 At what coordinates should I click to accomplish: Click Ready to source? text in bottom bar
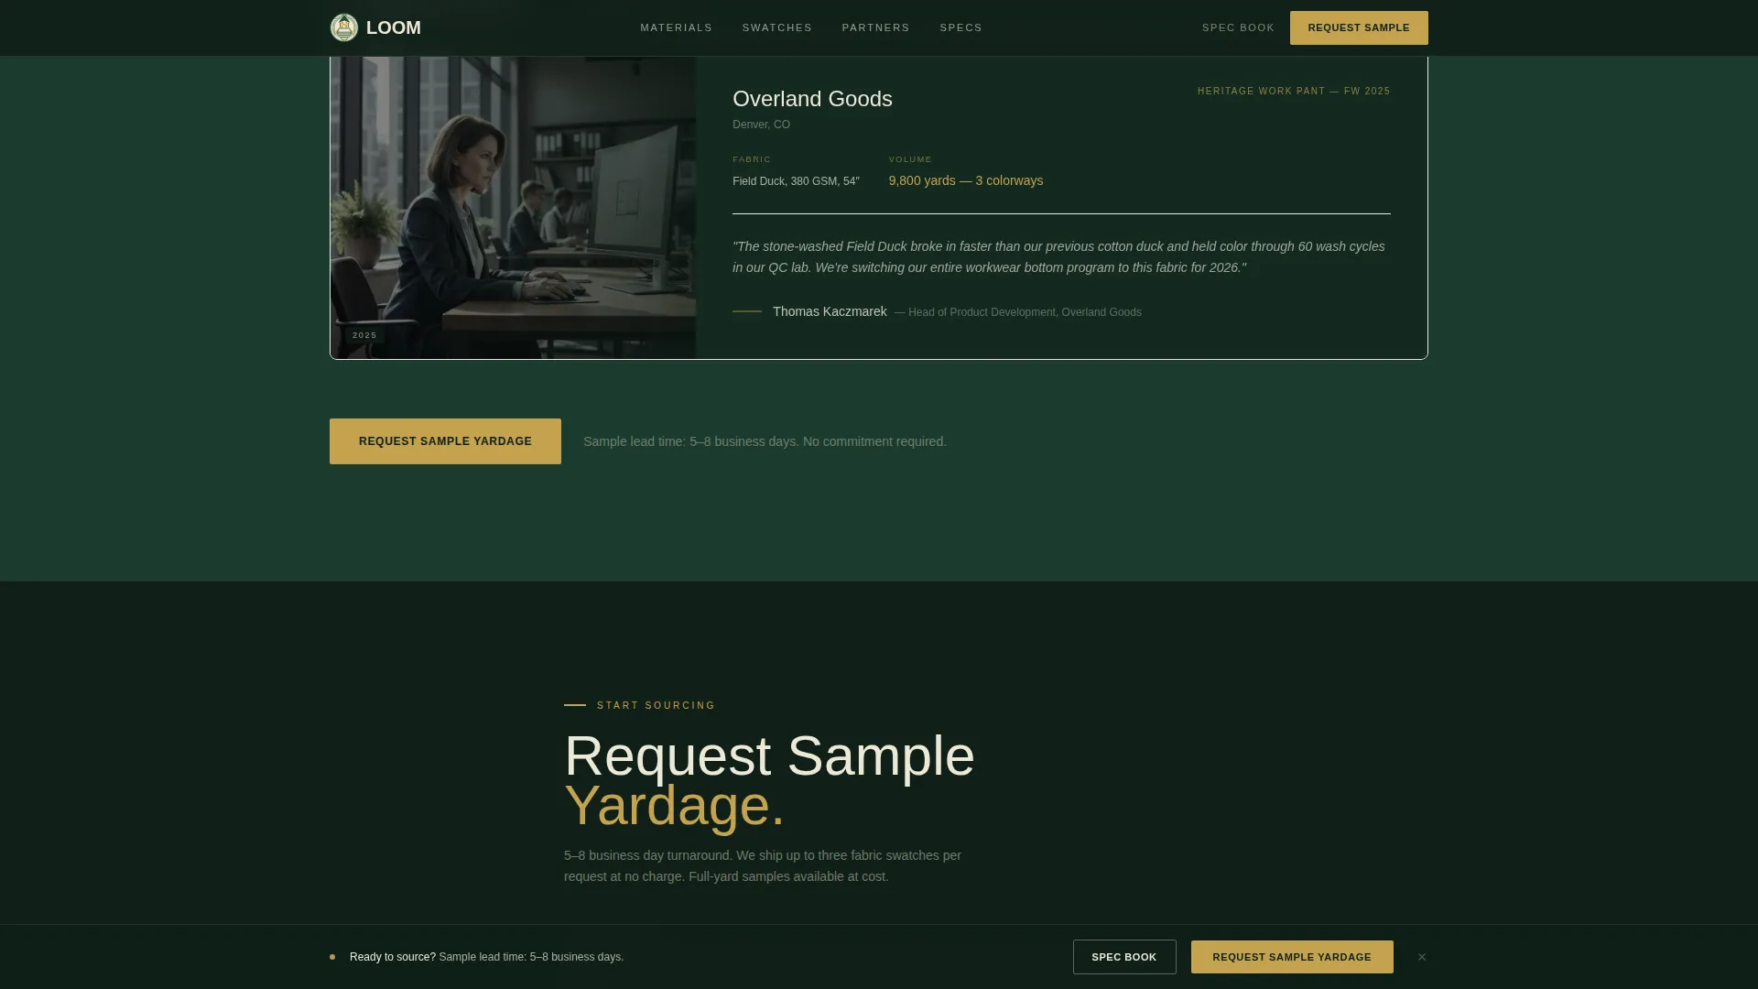[392, 957]
